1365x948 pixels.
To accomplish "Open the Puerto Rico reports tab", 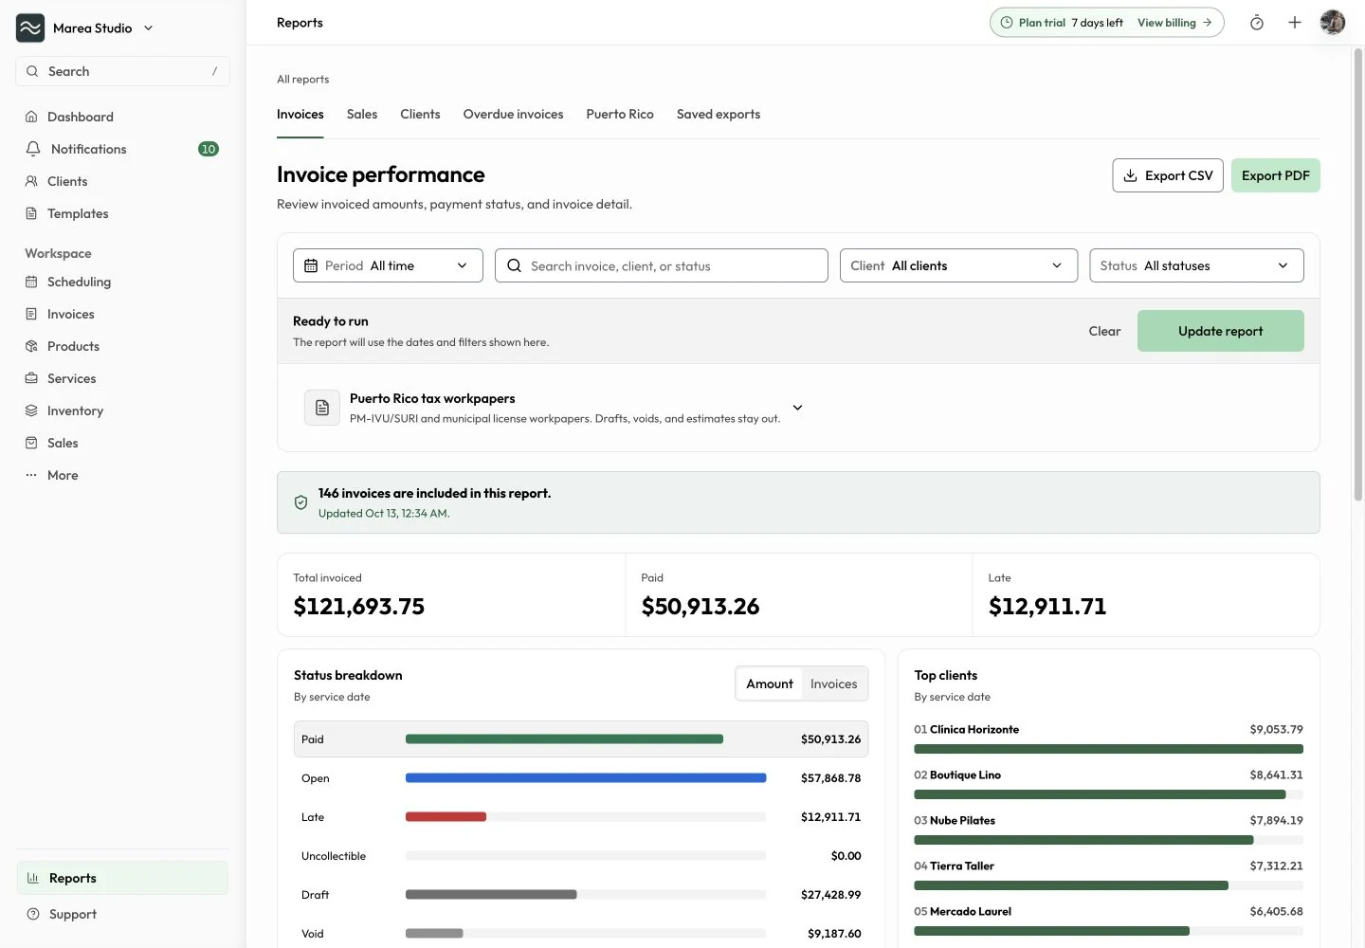I will tap(620, 115).
